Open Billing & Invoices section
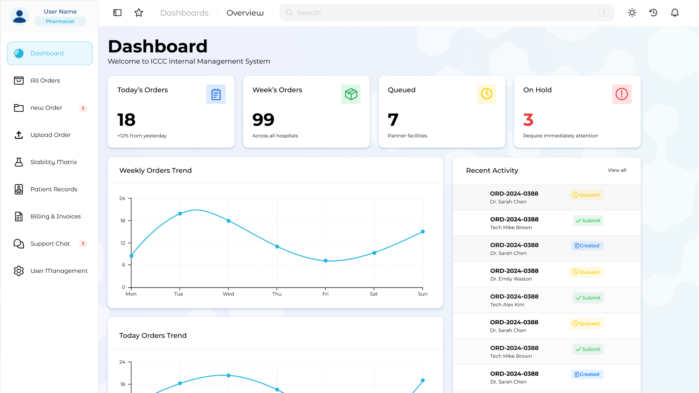 pos(19,217)
